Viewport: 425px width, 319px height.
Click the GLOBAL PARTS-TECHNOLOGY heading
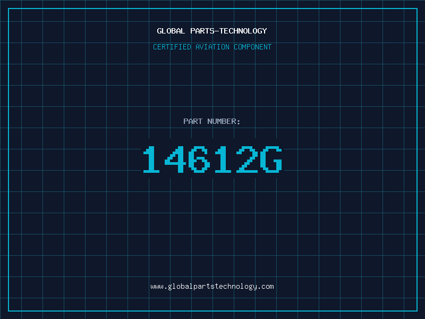click(212, 31)
